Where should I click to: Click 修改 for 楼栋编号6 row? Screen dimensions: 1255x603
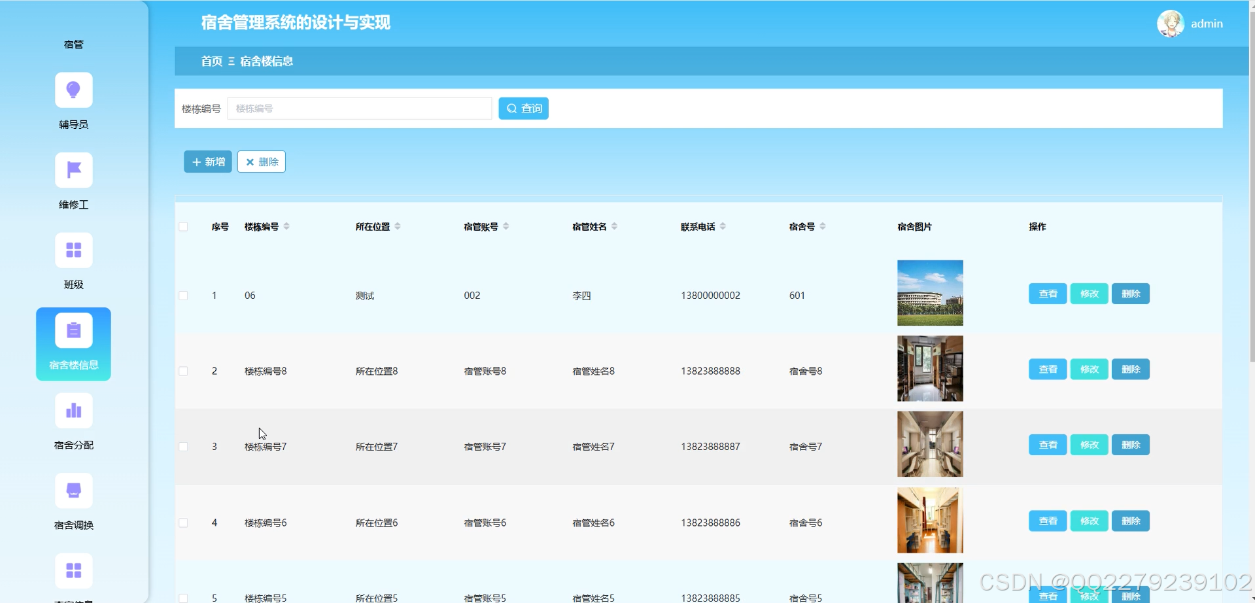click(1089, 521)
